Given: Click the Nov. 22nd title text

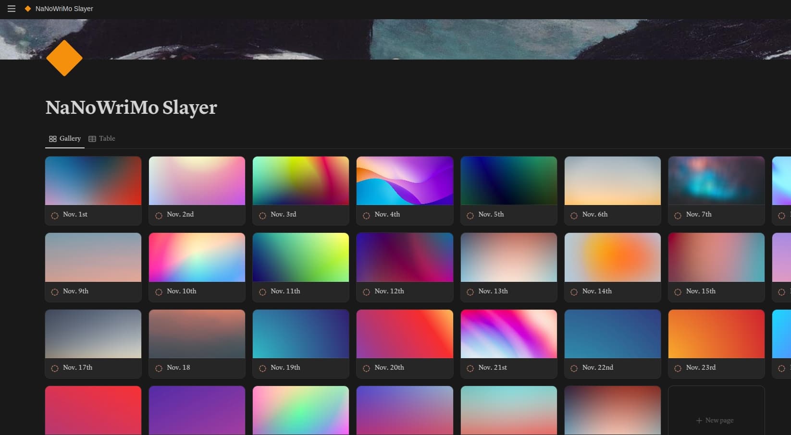Looking at the screenshot, I should point(598,367).
